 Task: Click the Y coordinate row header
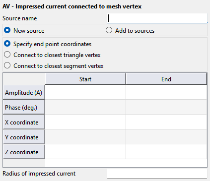[x=24, y=137]
